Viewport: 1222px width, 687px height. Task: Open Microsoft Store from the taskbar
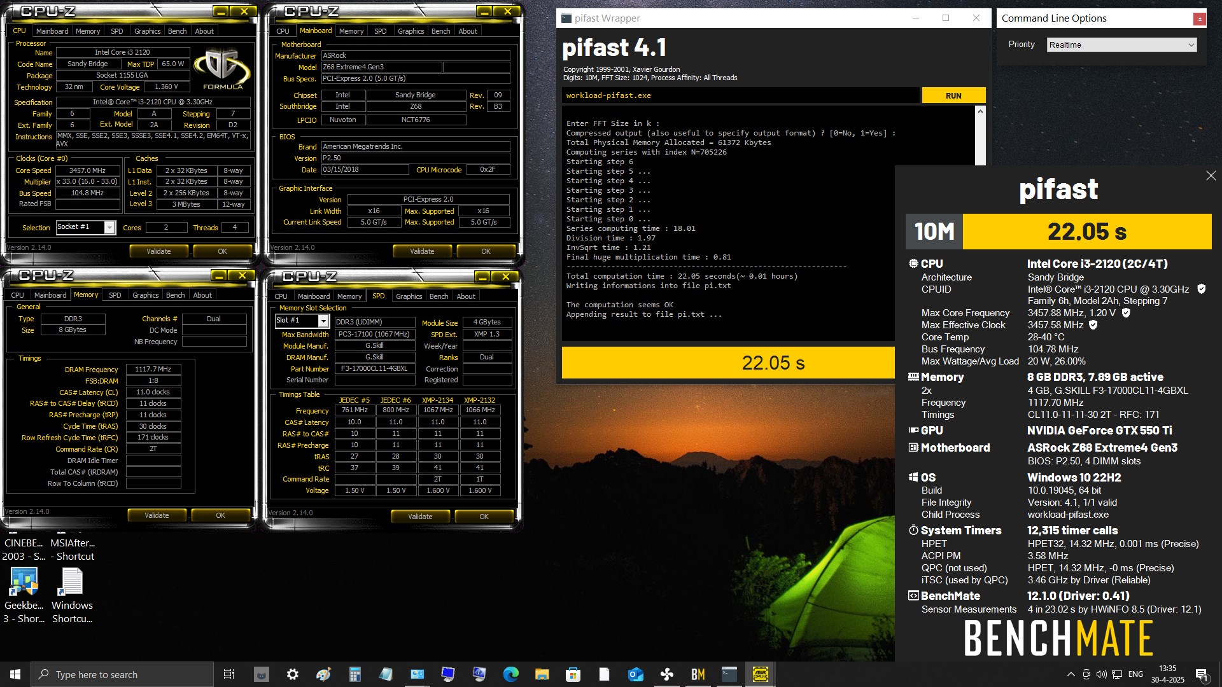point(573,674)
